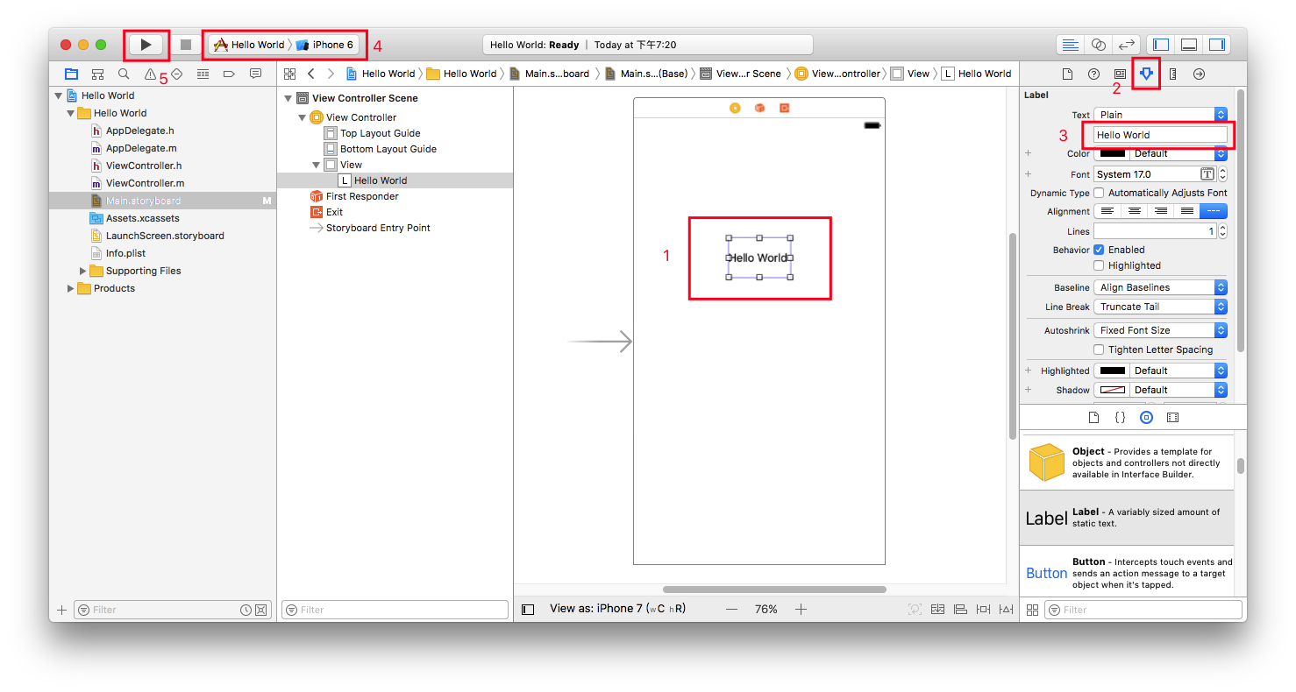Show the Identity inspector
1296x692 pixels.
(x=1120, y=74)
